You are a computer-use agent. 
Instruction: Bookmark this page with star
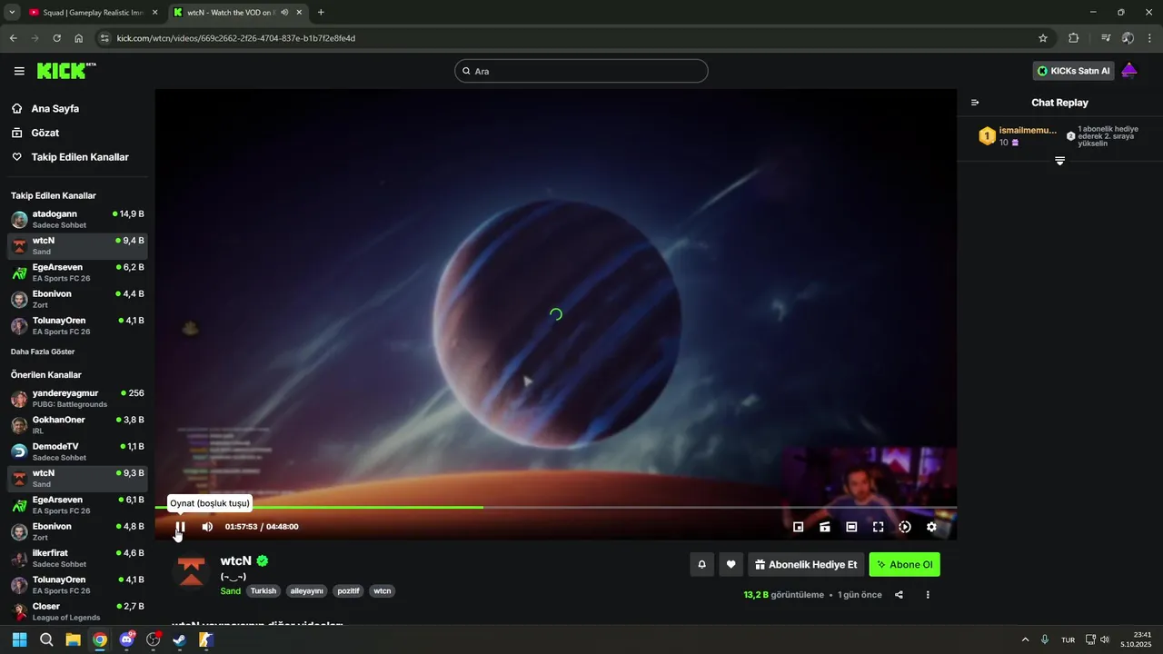[x=1043, y=38]
